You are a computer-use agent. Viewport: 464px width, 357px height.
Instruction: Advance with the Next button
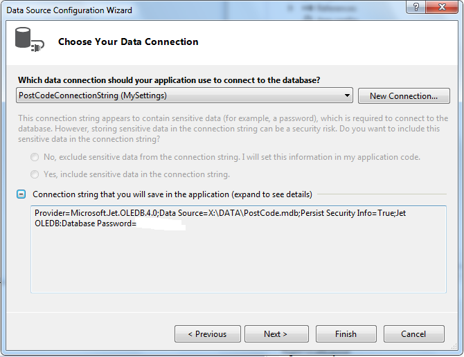pos(276,334)
